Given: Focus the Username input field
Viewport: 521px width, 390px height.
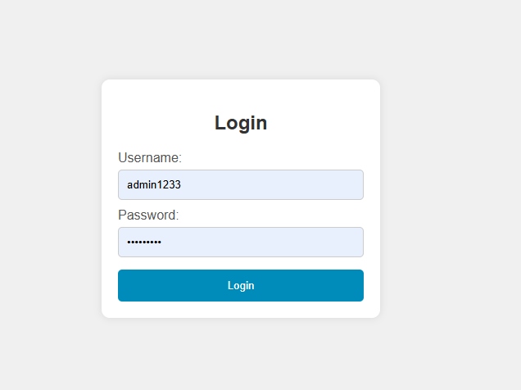Looking at the screenshot, I should pos(240,184).
